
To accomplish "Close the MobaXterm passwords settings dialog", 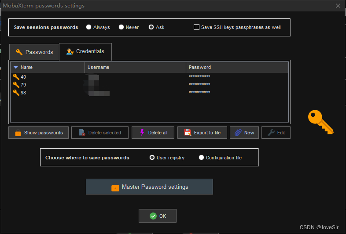I will click(338, 6).
